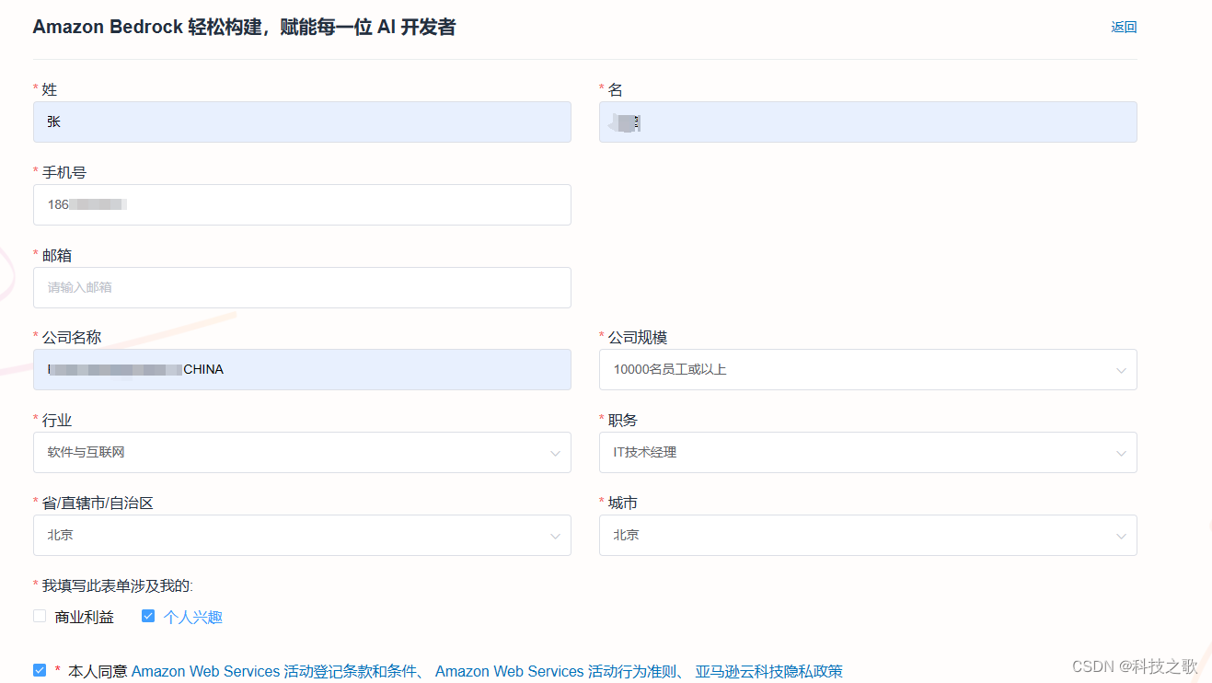
Task: Click the 名 input field
Action: [868, 122]
